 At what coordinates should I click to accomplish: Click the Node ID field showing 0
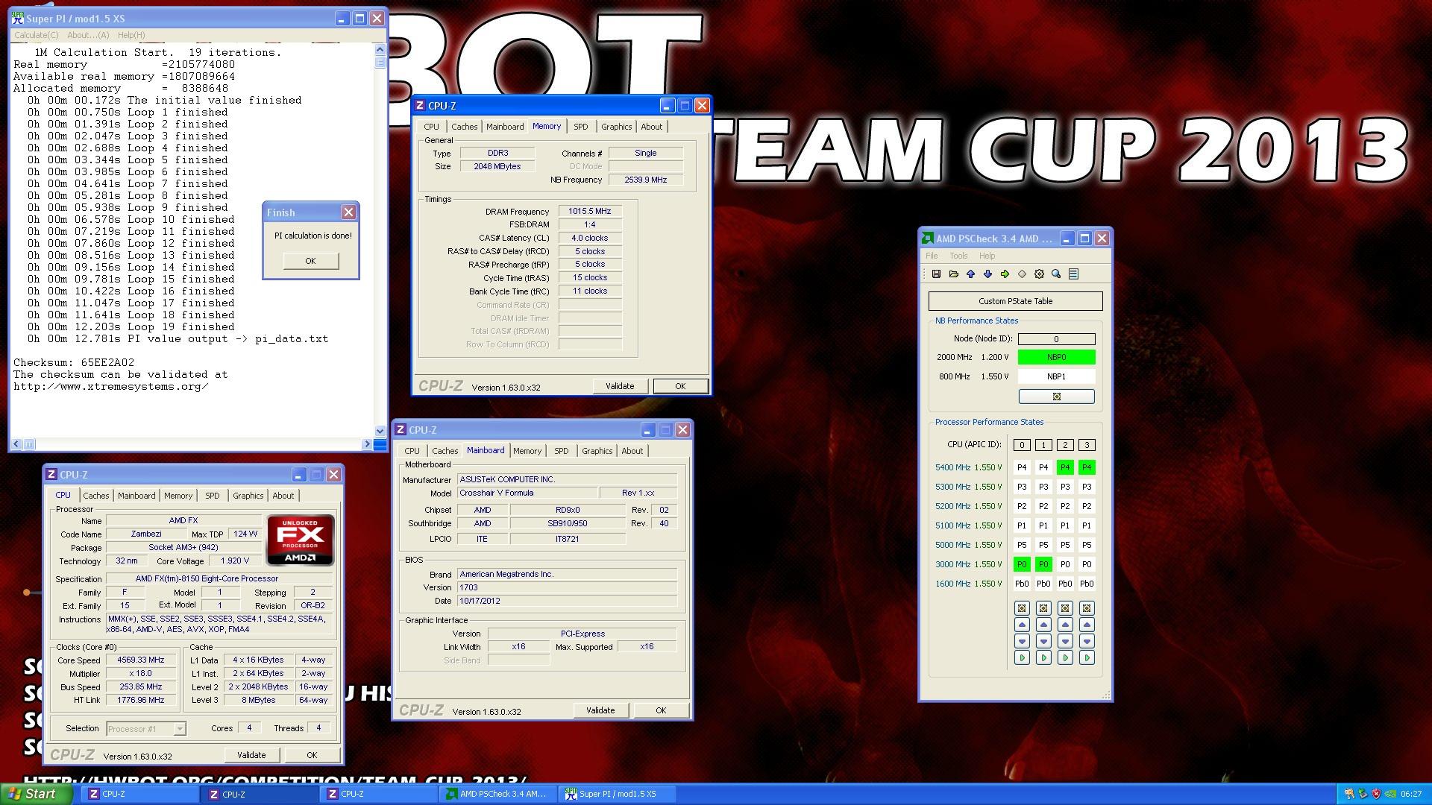pos(1056,339)
